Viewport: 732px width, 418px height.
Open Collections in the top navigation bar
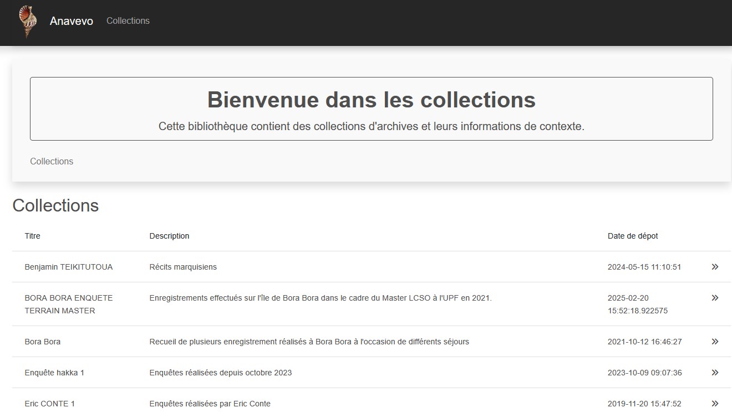(128, 20)
